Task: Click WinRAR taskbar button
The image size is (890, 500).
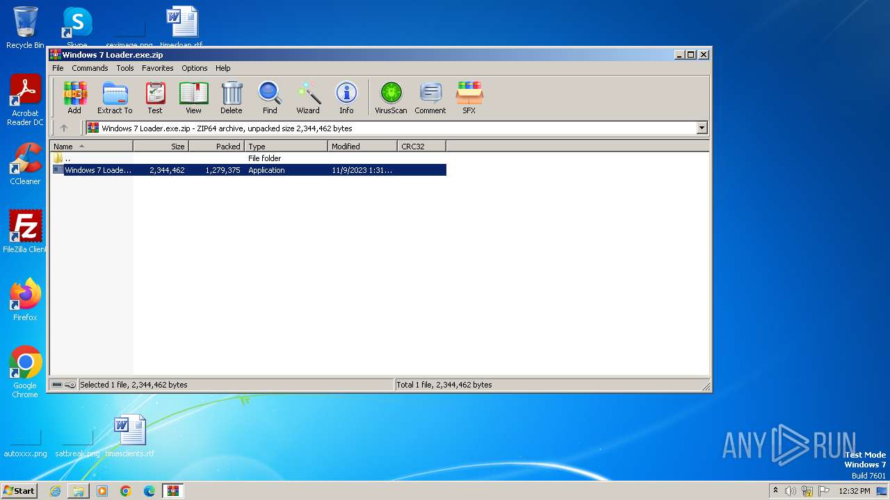Action: coord(172,491)
